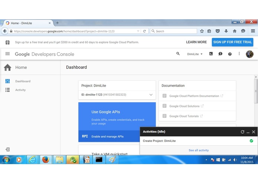Reload the page using Firefox refresh icon
258x183 pixels.
pos(144,31)
